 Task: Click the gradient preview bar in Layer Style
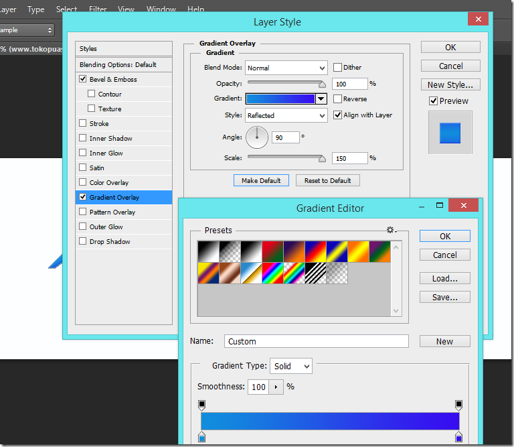(x=280, y=99)
